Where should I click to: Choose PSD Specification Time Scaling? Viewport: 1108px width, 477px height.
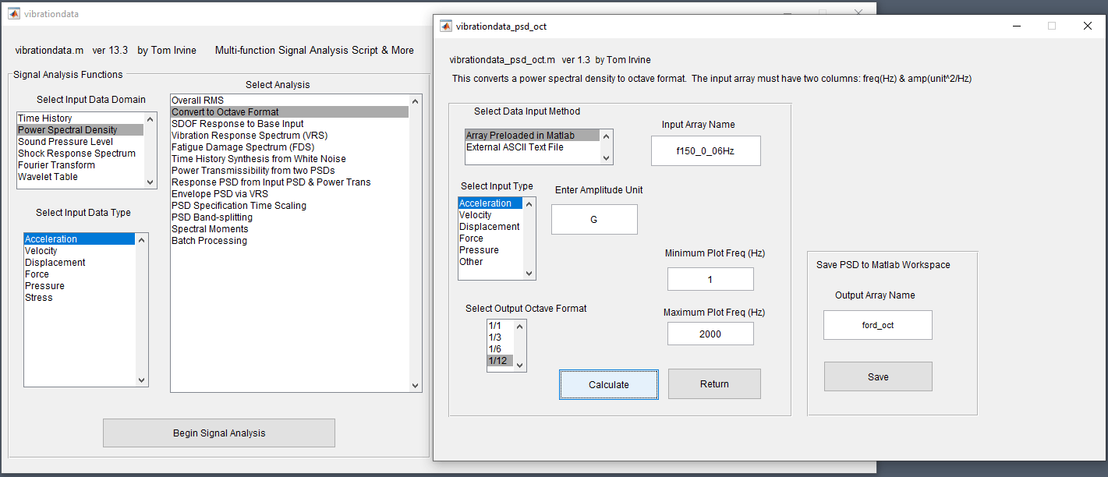coord(289,206)
